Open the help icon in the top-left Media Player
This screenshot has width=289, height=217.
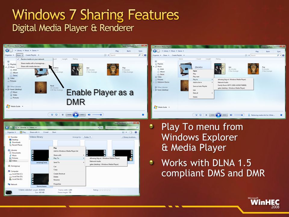pos(145,55)
